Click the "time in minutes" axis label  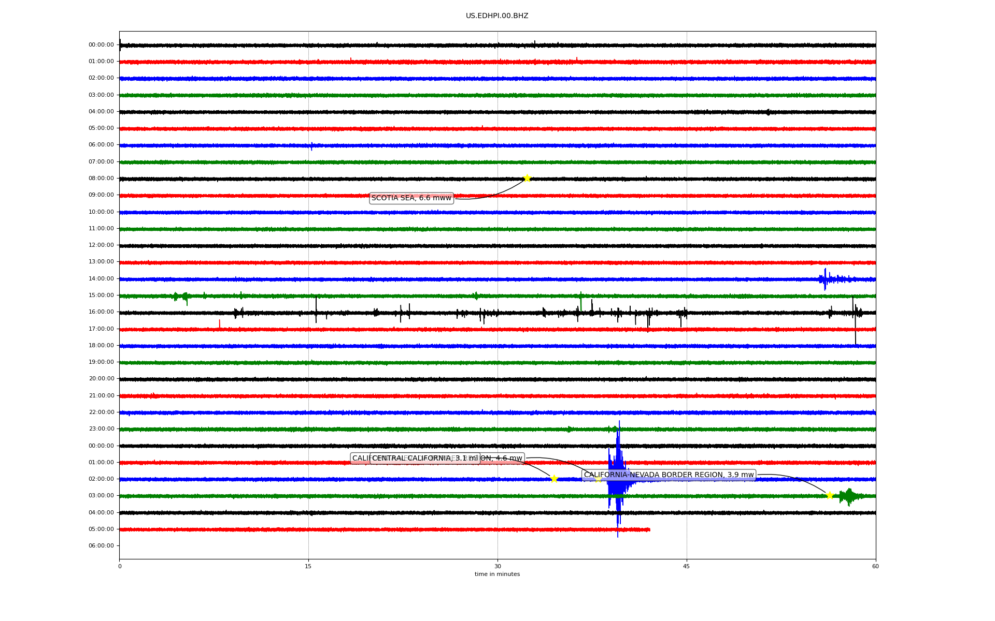pyautogui.click(x=497, y=574)
